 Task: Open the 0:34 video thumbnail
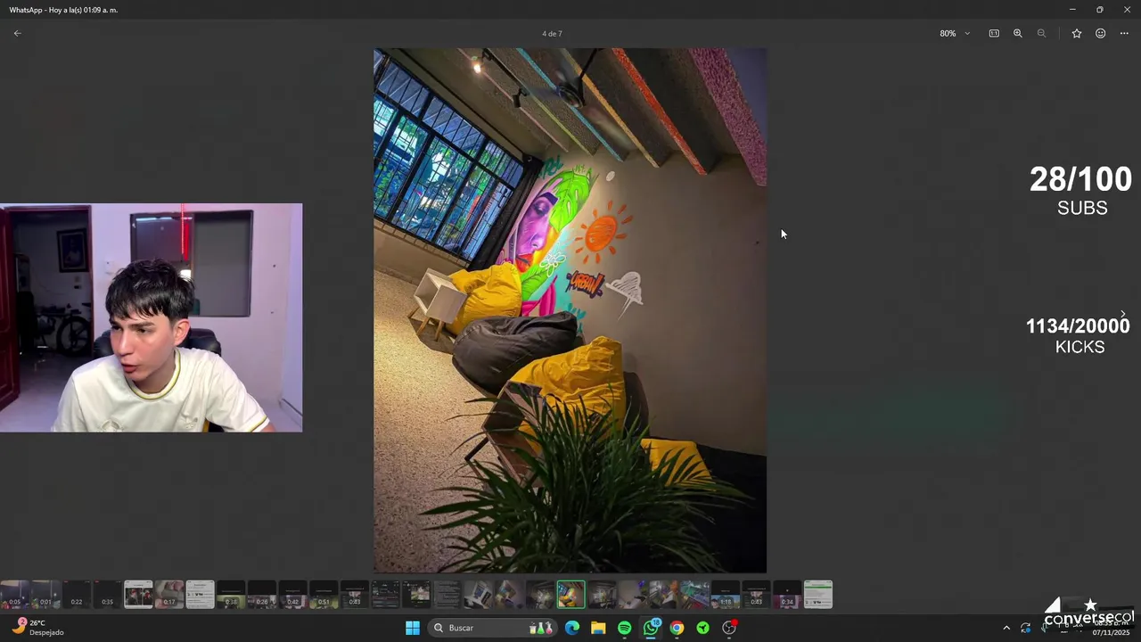787,595
